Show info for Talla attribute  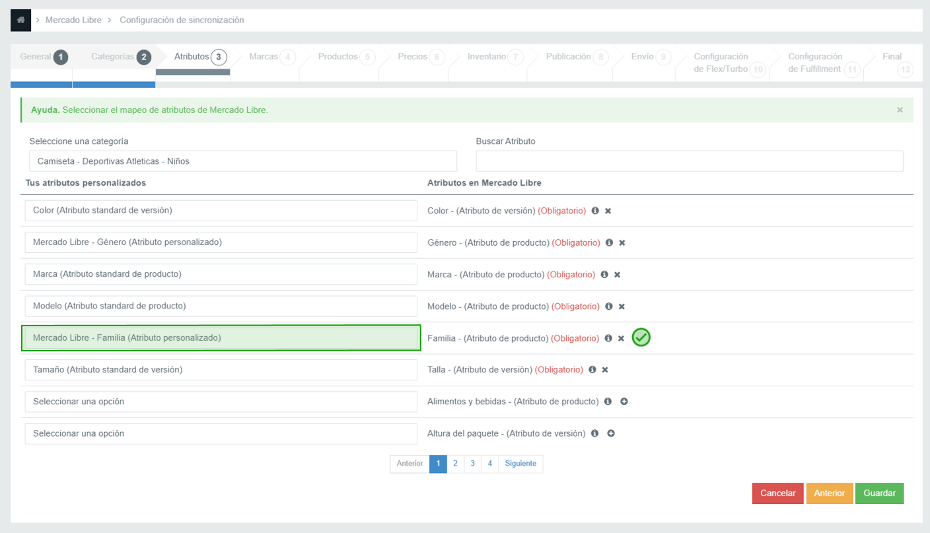coord(592,370)
